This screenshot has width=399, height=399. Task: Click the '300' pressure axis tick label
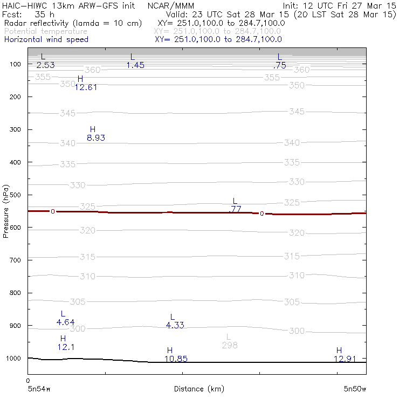pos(15,129)
